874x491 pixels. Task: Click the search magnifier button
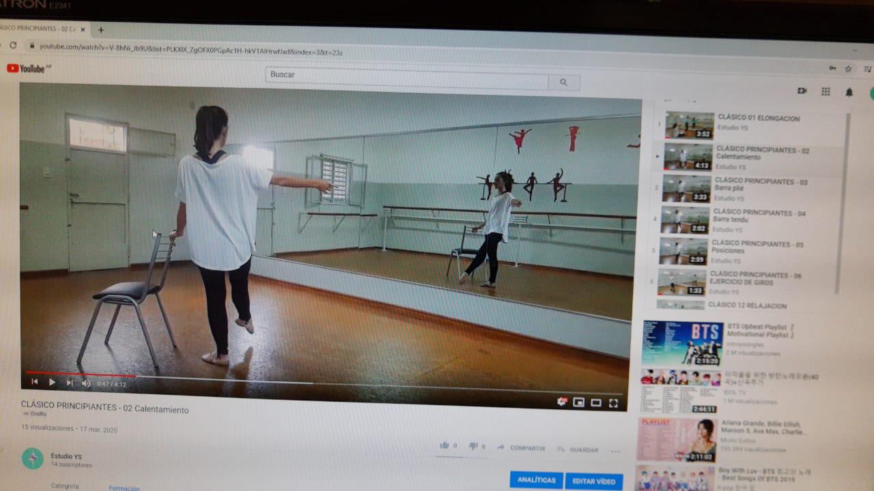(563, 83)
